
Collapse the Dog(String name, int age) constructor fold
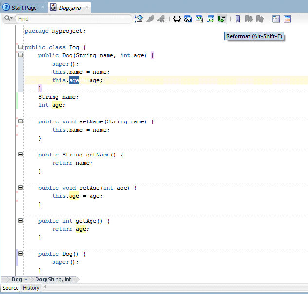tap(20, 55)
